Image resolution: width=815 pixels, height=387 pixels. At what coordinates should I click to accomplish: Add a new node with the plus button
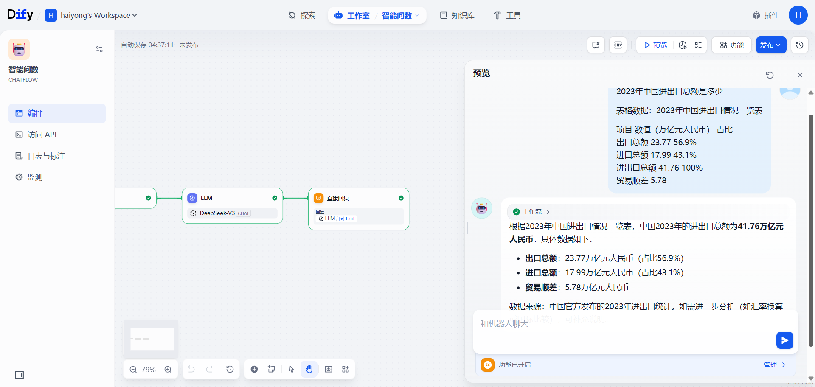[254, 369]
